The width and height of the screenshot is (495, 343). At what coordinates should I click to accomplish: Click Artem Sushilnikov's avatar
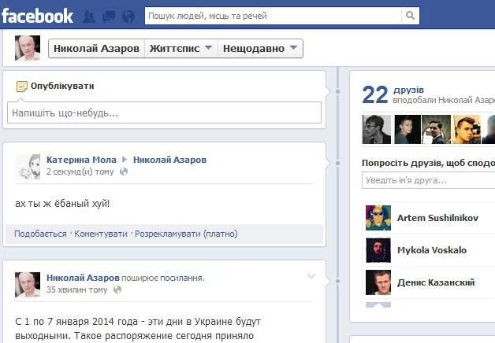(x=378, y=218)
